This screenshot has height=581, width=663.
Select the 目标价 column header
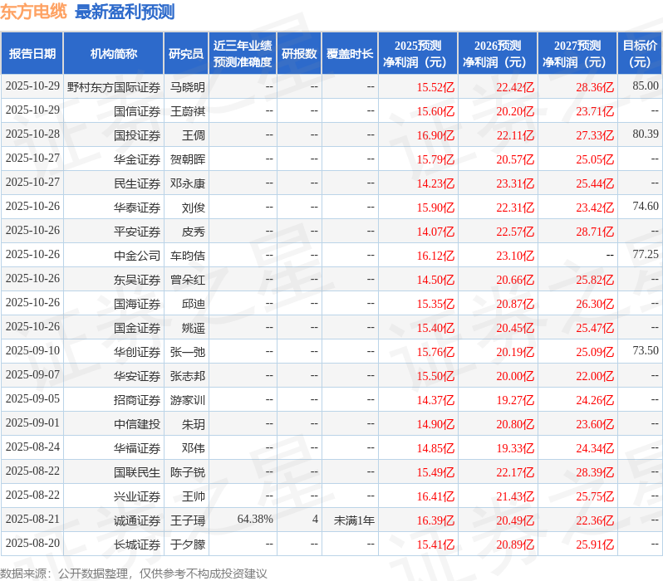coord(641,54)
